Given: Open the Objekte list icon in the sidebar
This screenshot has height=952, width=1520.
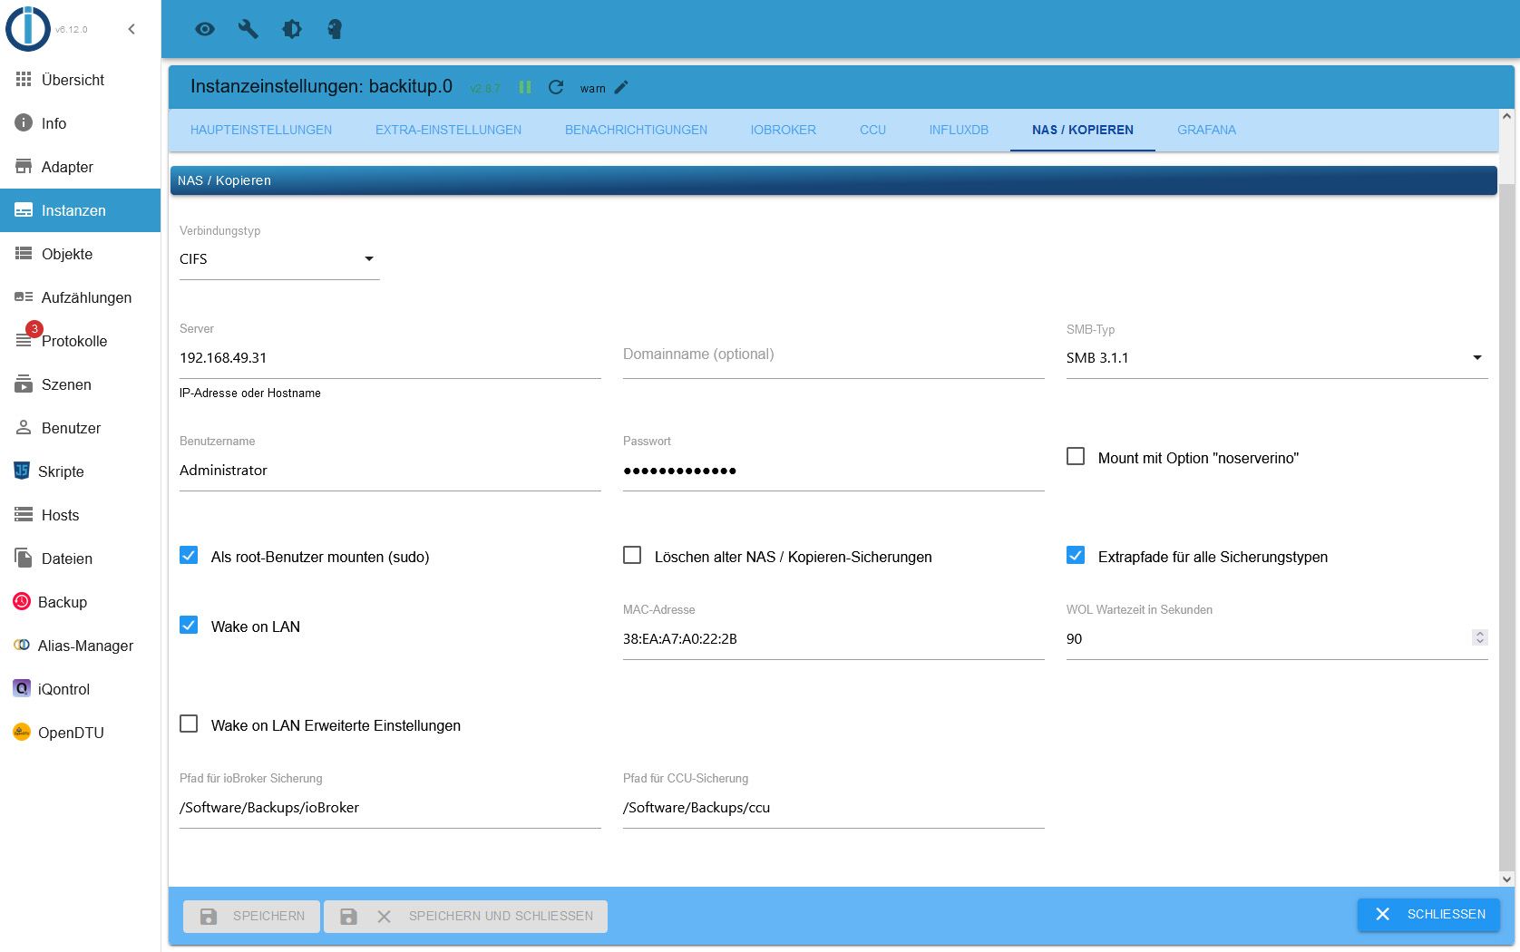Looking at the screenshot, I should [x=24, y=254].
